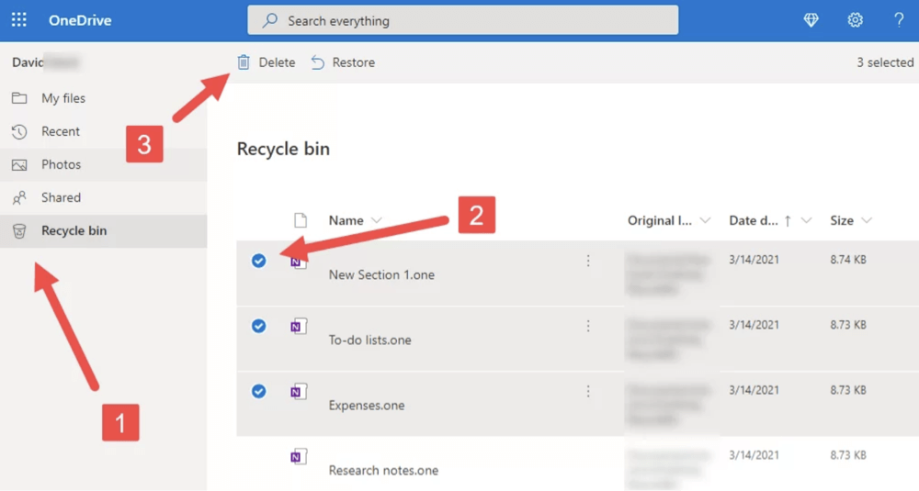Open Size column dropdown
The image size is (919, 491).
click(867, 220)
